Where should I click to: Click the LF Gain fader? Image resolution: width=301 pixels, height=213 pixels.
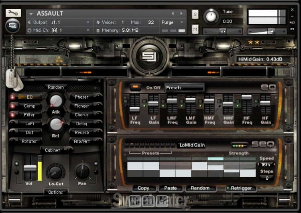pos(153,103)
